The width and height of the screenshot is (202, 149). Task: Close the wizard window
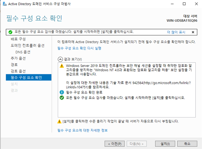[196, 4]
